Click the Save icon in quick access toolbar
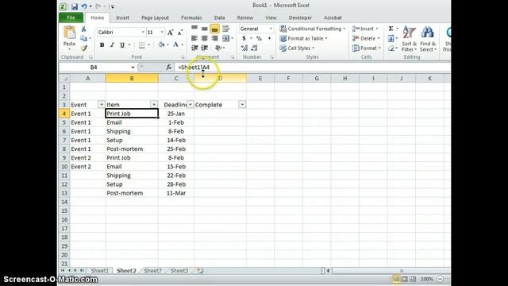508x286 pixels. [75, 6]
